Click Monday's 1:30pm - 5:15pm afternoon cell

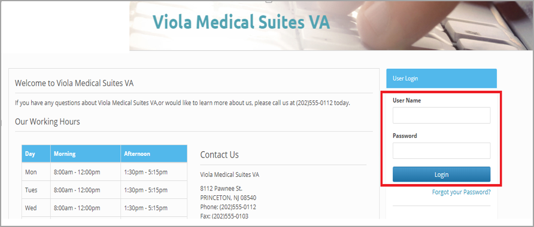154,172
